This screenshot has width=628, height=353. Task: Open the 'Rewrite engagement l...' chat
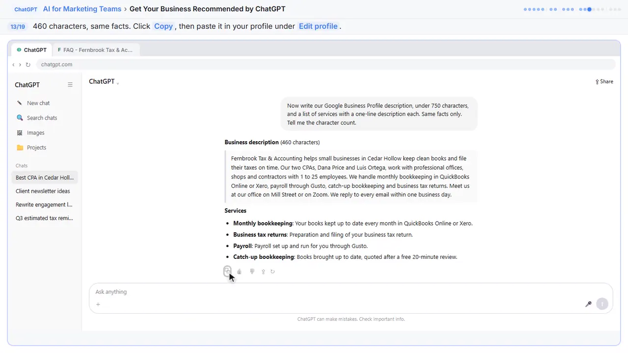pyautogui.click(x=45, y=205)
